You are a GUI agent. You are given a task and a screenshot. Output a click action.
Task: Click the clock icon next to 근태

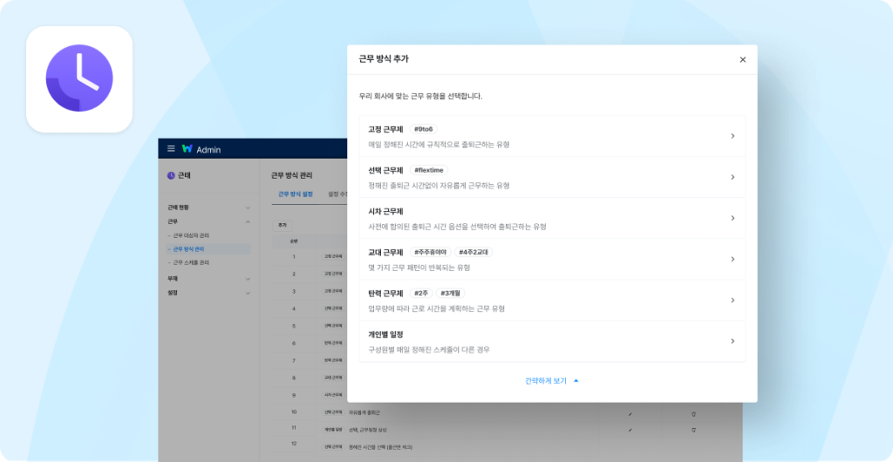coord(171,175)
